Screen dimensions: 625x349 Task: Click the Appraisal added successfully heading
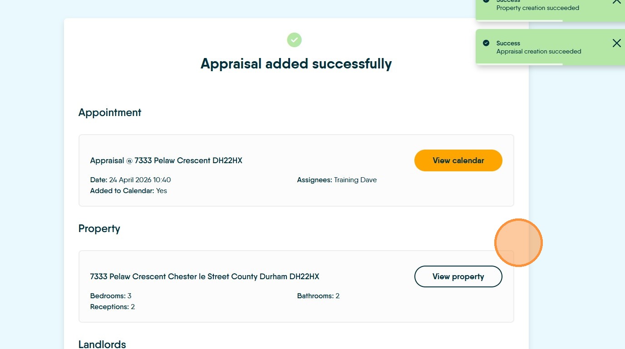296,63
